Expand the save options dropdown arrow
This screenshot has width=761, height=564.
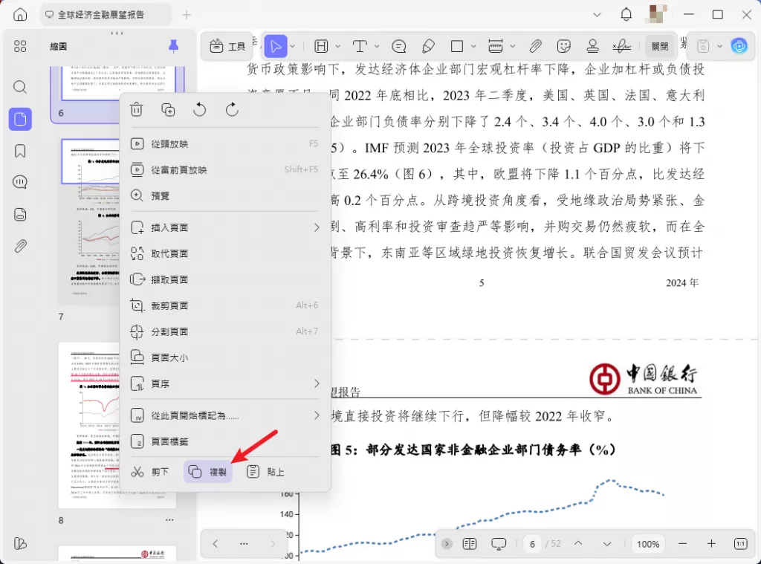(719, 47)
